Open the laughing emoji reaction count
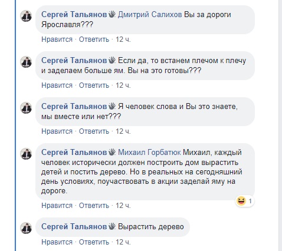This screenshot has height=251, width=282. click(245, 201)
